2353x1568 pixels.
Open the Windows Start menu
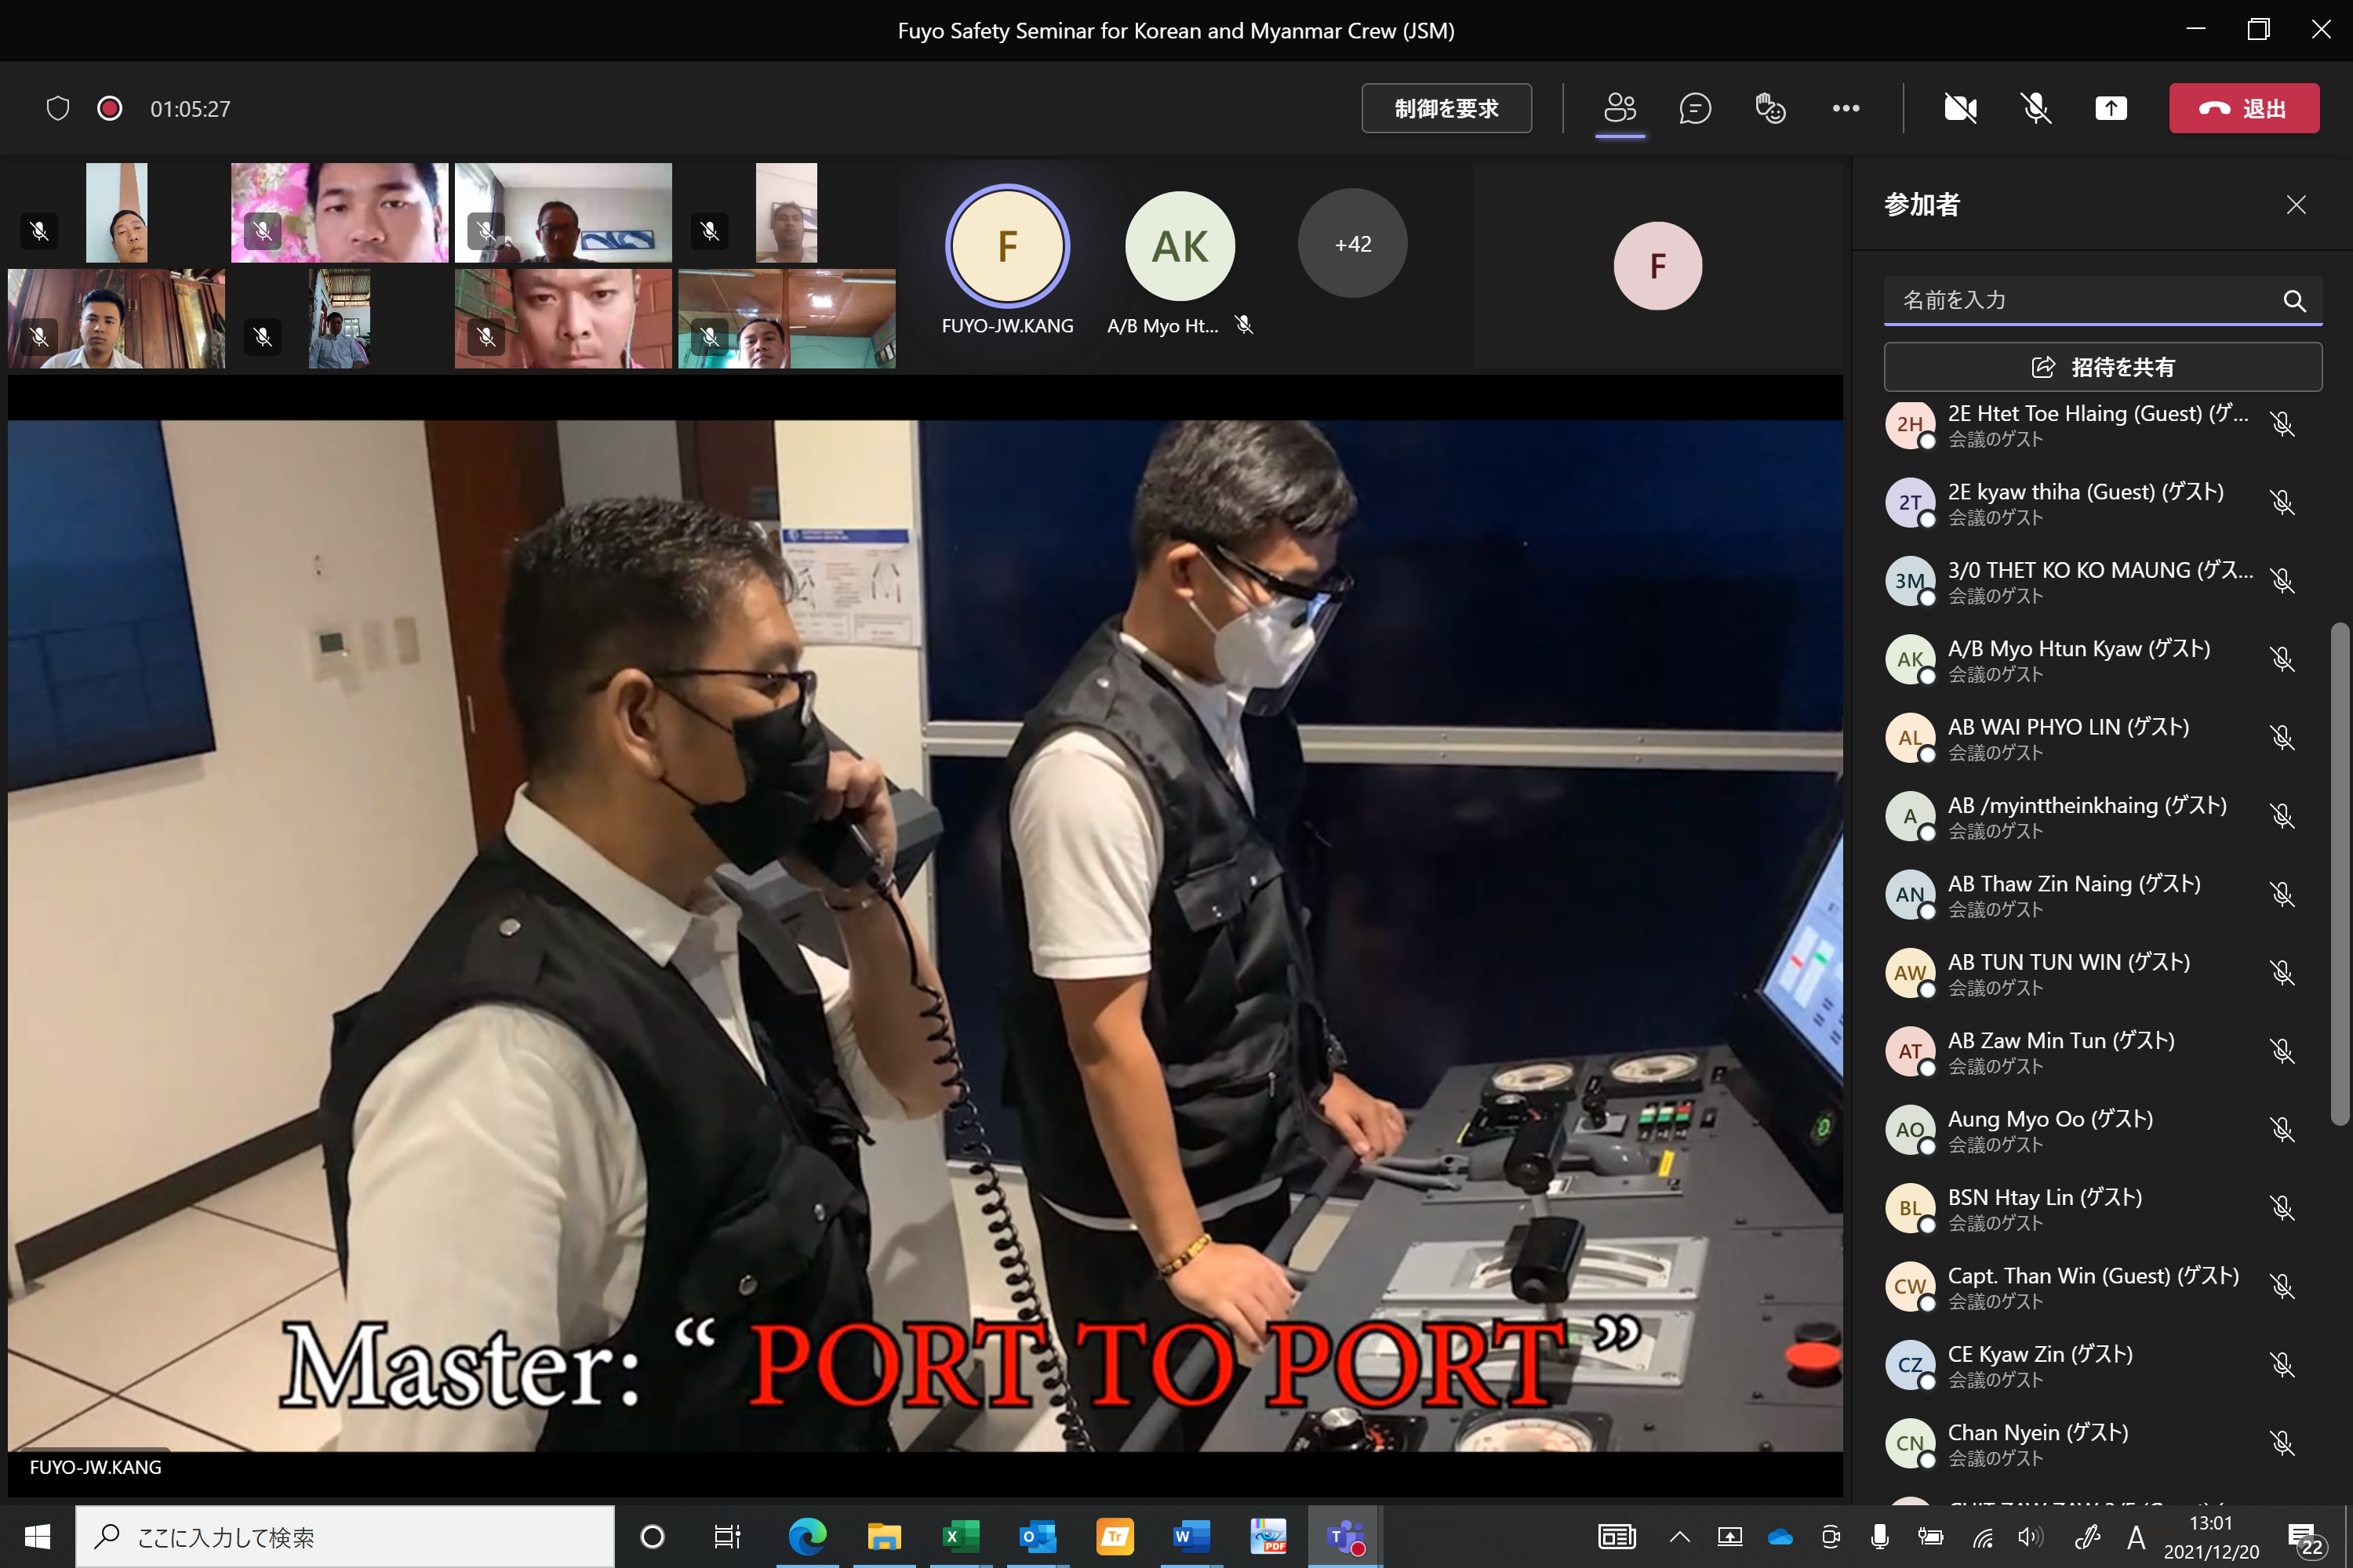(37, 1537)
